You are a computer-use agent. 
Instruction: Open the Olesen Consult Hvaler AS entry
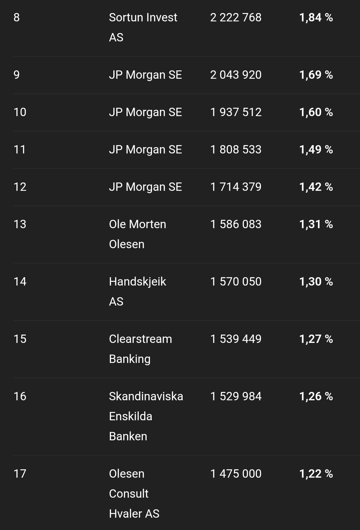coord(134,493)
